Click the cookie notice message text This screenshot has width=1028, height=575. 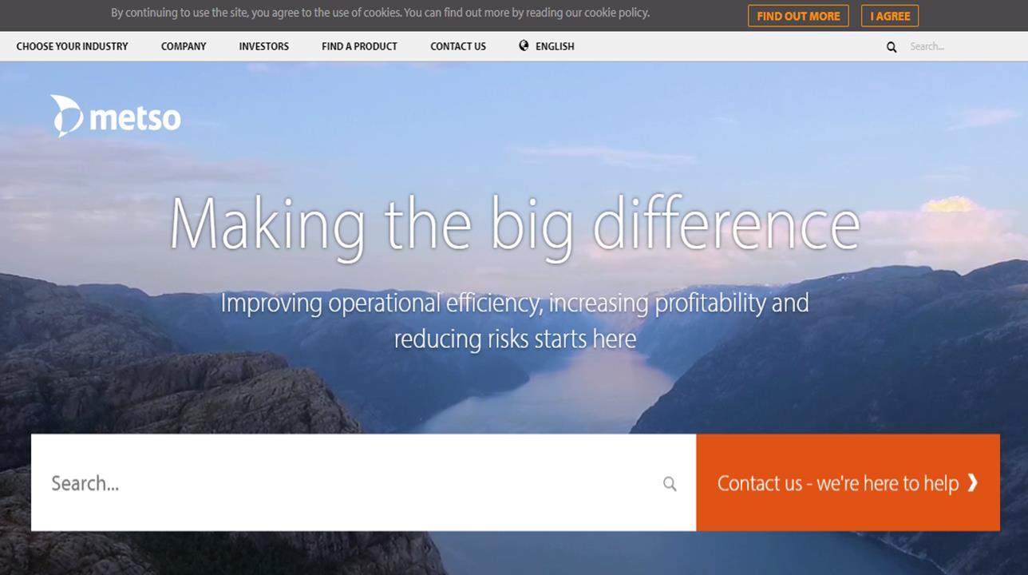pyautogui.click(x=380, y=13)
